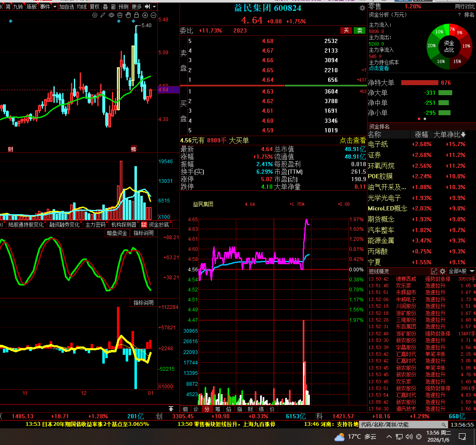Select the 指 tab

point(240,409)
